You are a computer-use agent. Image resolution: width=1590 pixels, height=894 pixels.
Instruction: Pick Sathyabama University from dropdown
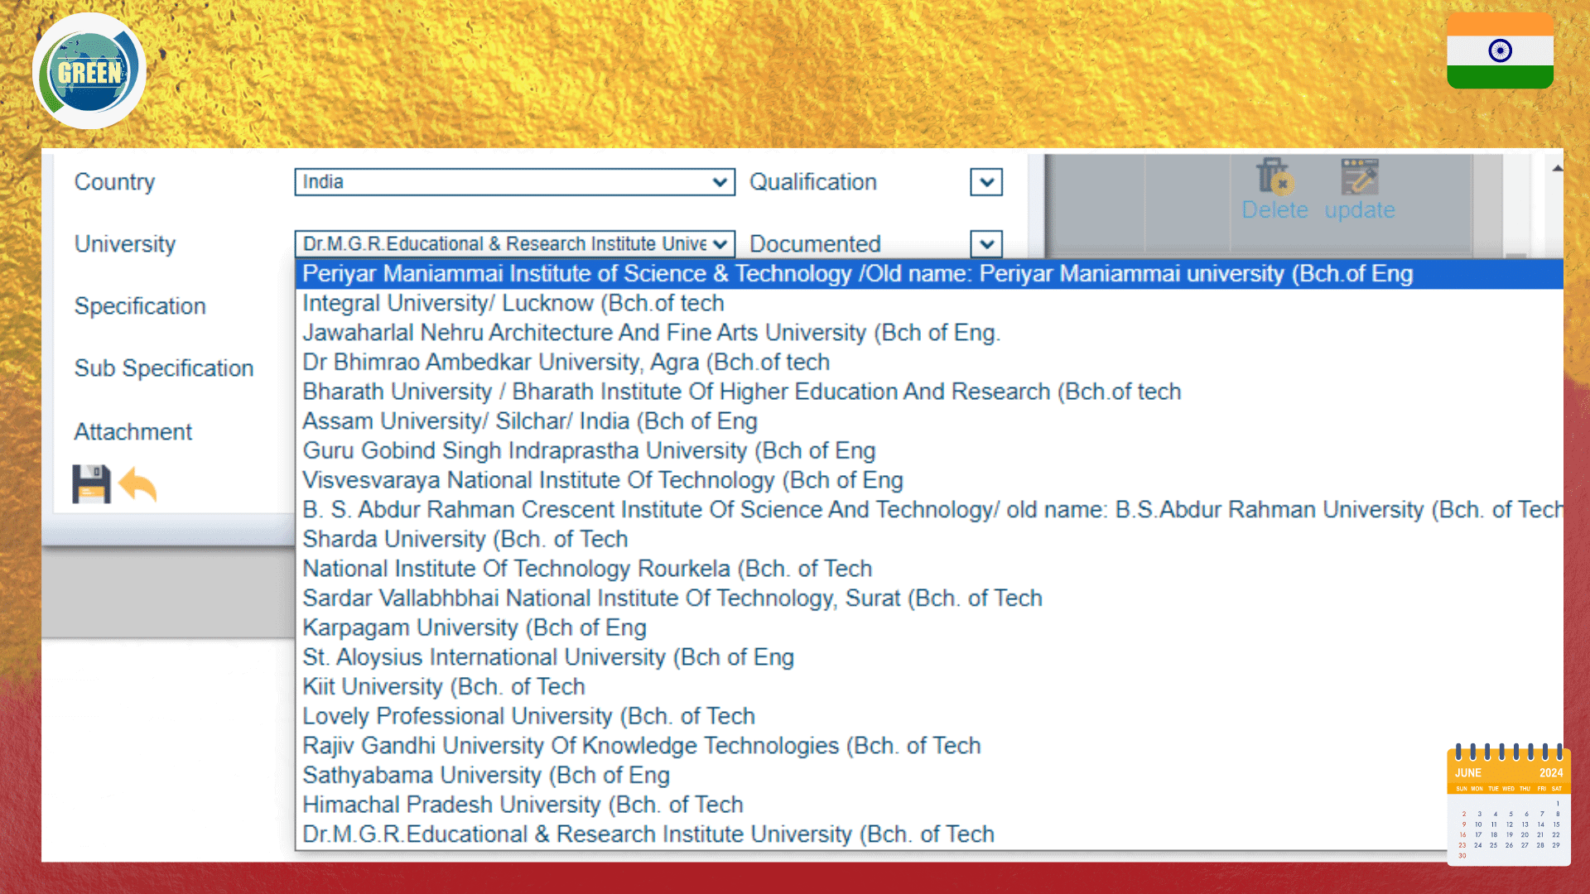click(x=485, y=776)
